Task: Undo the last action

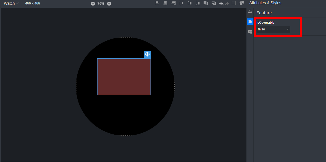Action: 221,4
